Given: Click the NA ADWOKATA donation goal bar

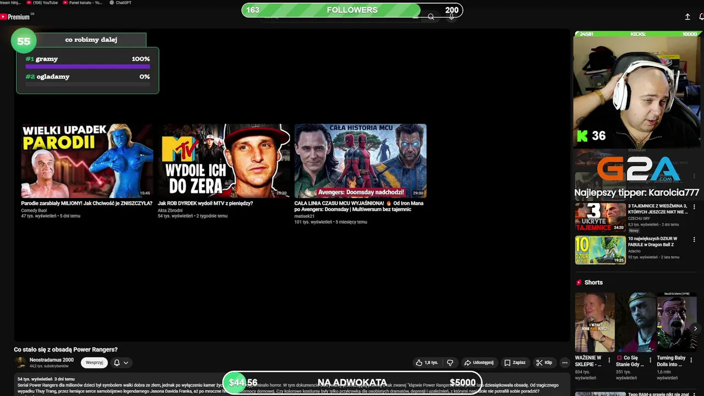Looking at the screenshot, I should [x=352, y=383].
